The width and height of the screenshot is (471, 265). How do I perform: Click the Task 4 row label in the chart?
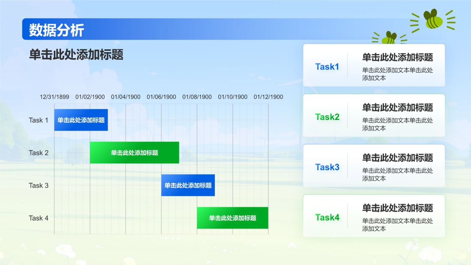39,218
